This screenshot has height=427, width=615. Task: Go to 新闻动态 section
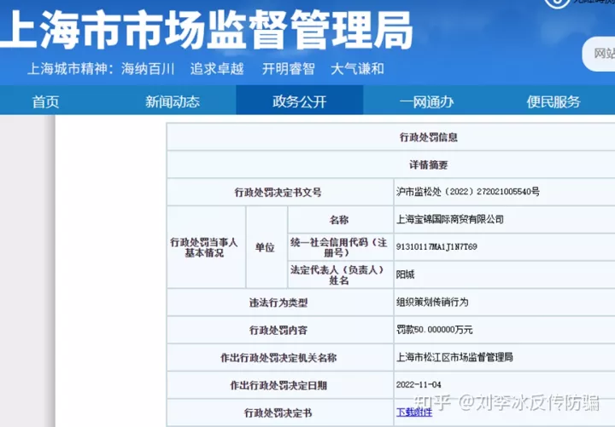click(173, 101)
